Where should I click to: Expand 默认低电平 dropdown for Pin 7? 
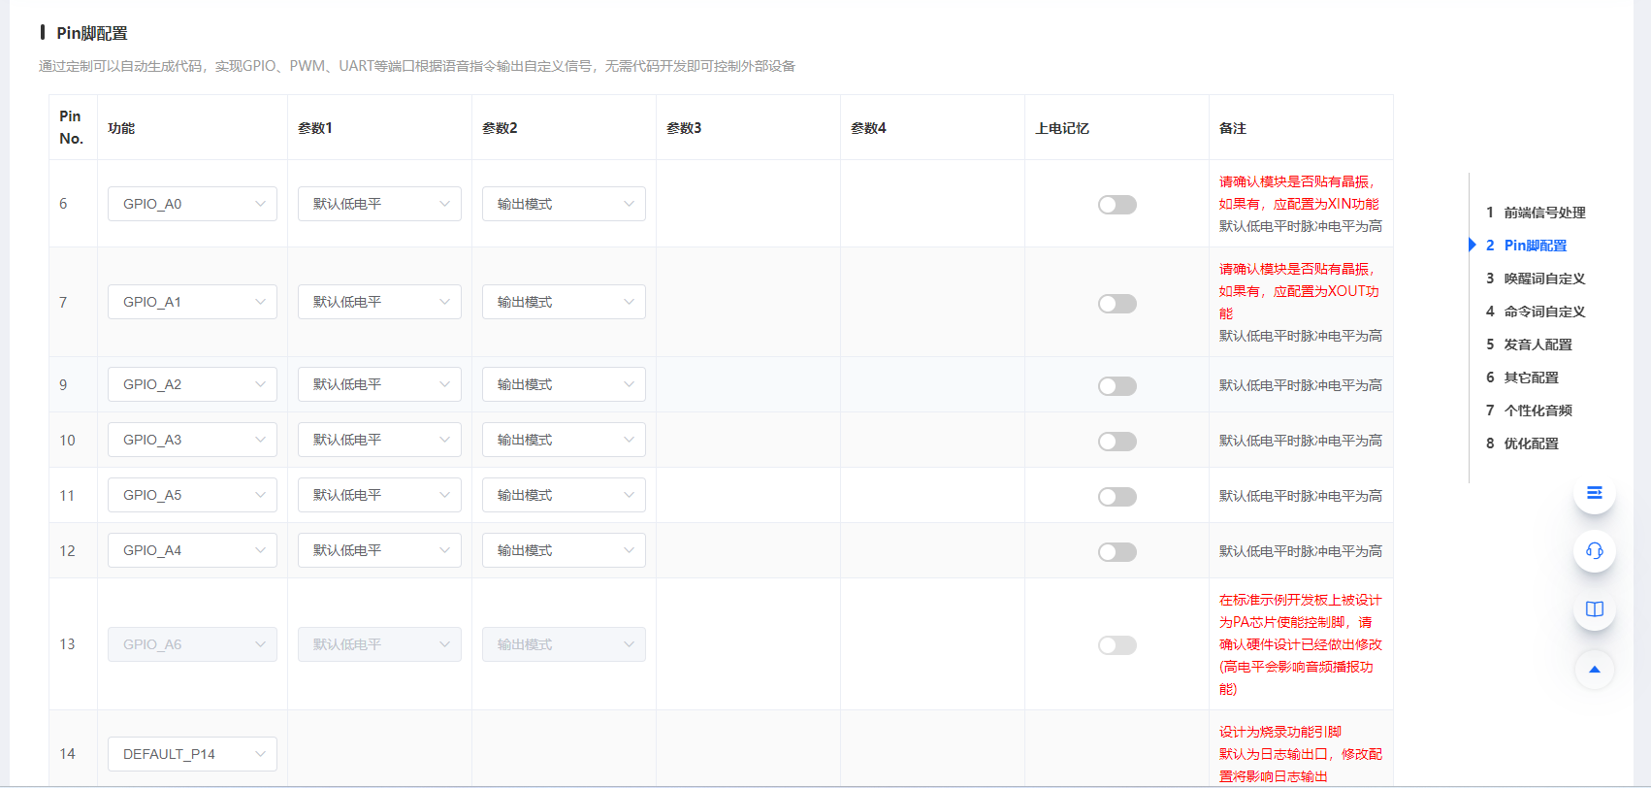click(x=379, y=302)
